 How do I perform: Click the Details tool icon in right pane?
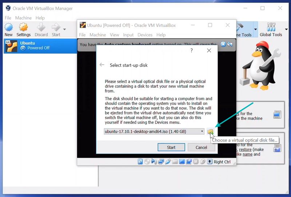tap(277, 115)
